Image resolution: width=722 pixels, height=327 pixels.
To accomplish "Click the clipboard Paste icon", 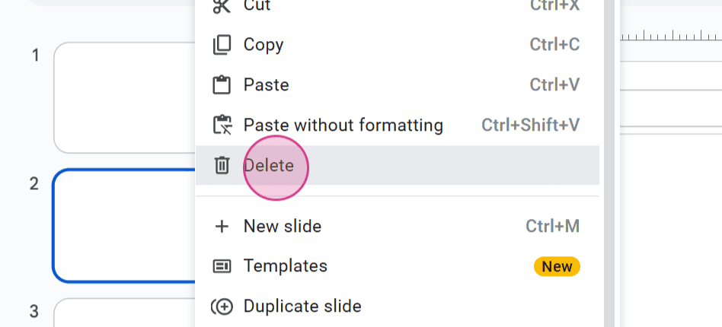I will point(222,85).
